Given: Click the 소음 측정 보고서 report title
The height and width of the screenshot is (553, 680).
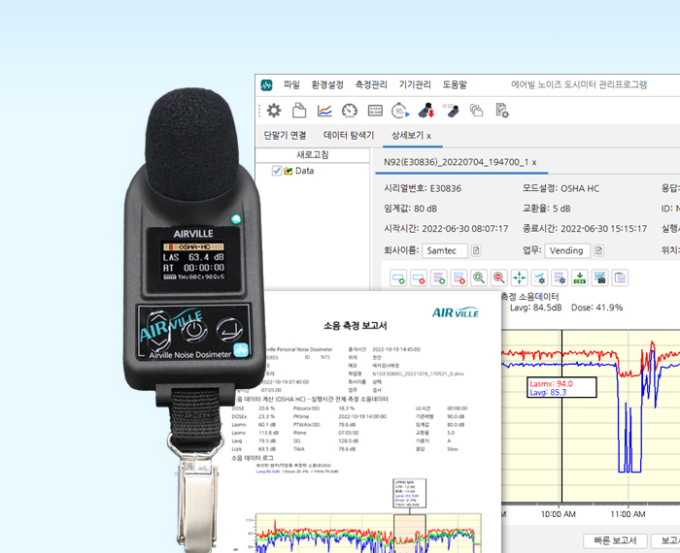Looking at the screenshot, I should tap(356, 326).
